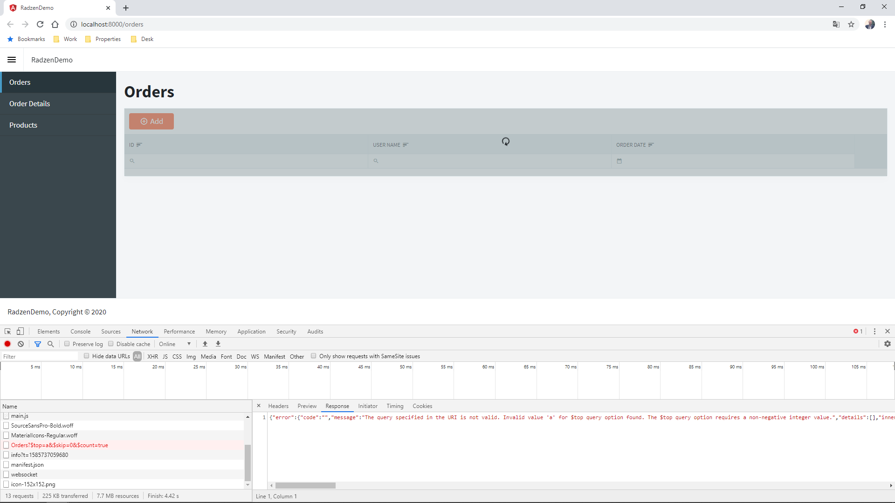
Task: Switch to the Console tab
Action: [80, 332]
